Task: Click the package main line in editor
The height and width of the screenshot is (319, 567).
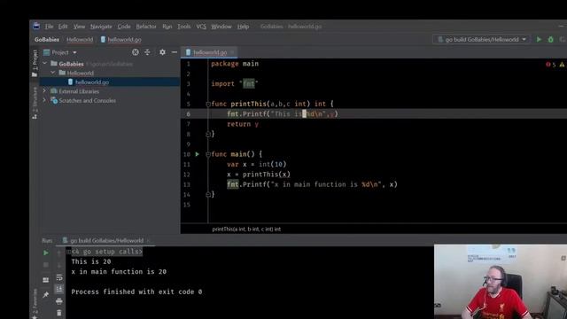Action: 235,64
